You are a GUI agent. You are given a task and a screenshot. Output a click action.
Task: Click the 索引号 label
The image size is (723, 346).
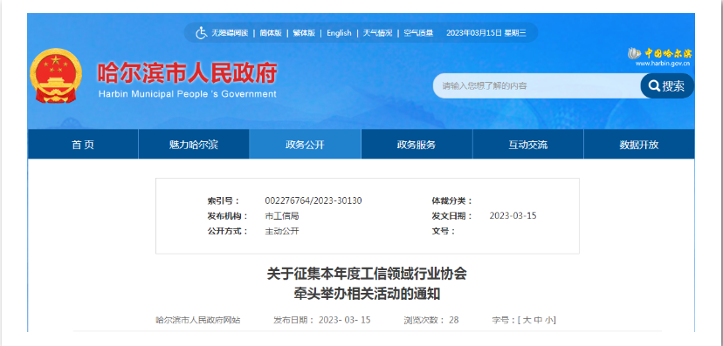[224, 200]
